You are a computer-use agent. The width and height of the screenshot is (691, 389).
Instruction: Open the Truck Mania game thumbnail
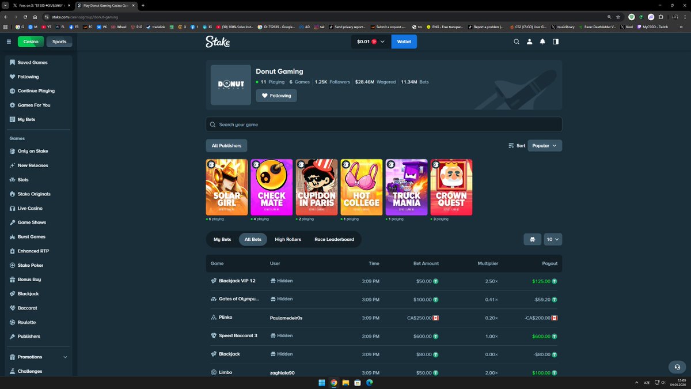pyautogui.click(x=407, y=187)
